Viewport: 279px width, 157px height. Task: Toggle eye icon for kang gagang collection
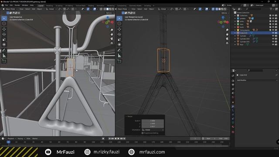pos(273,30)
